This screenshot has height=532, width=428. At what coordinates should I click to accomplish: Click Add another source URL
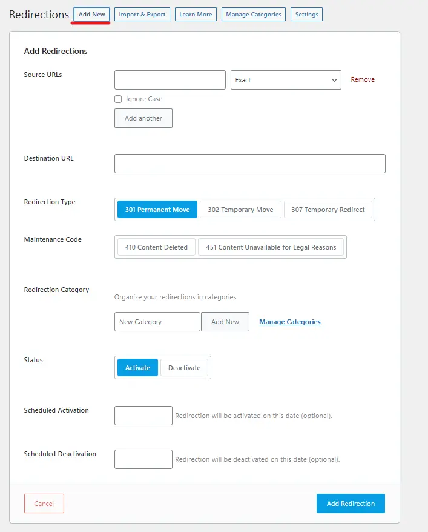pos(143,118)
